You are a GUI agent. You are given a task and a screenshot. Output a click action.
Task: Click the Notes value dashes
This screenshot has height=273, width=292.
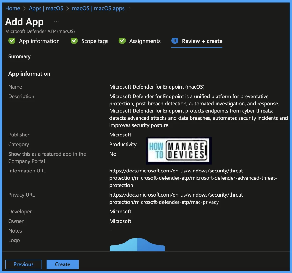[x=111, y=231]
